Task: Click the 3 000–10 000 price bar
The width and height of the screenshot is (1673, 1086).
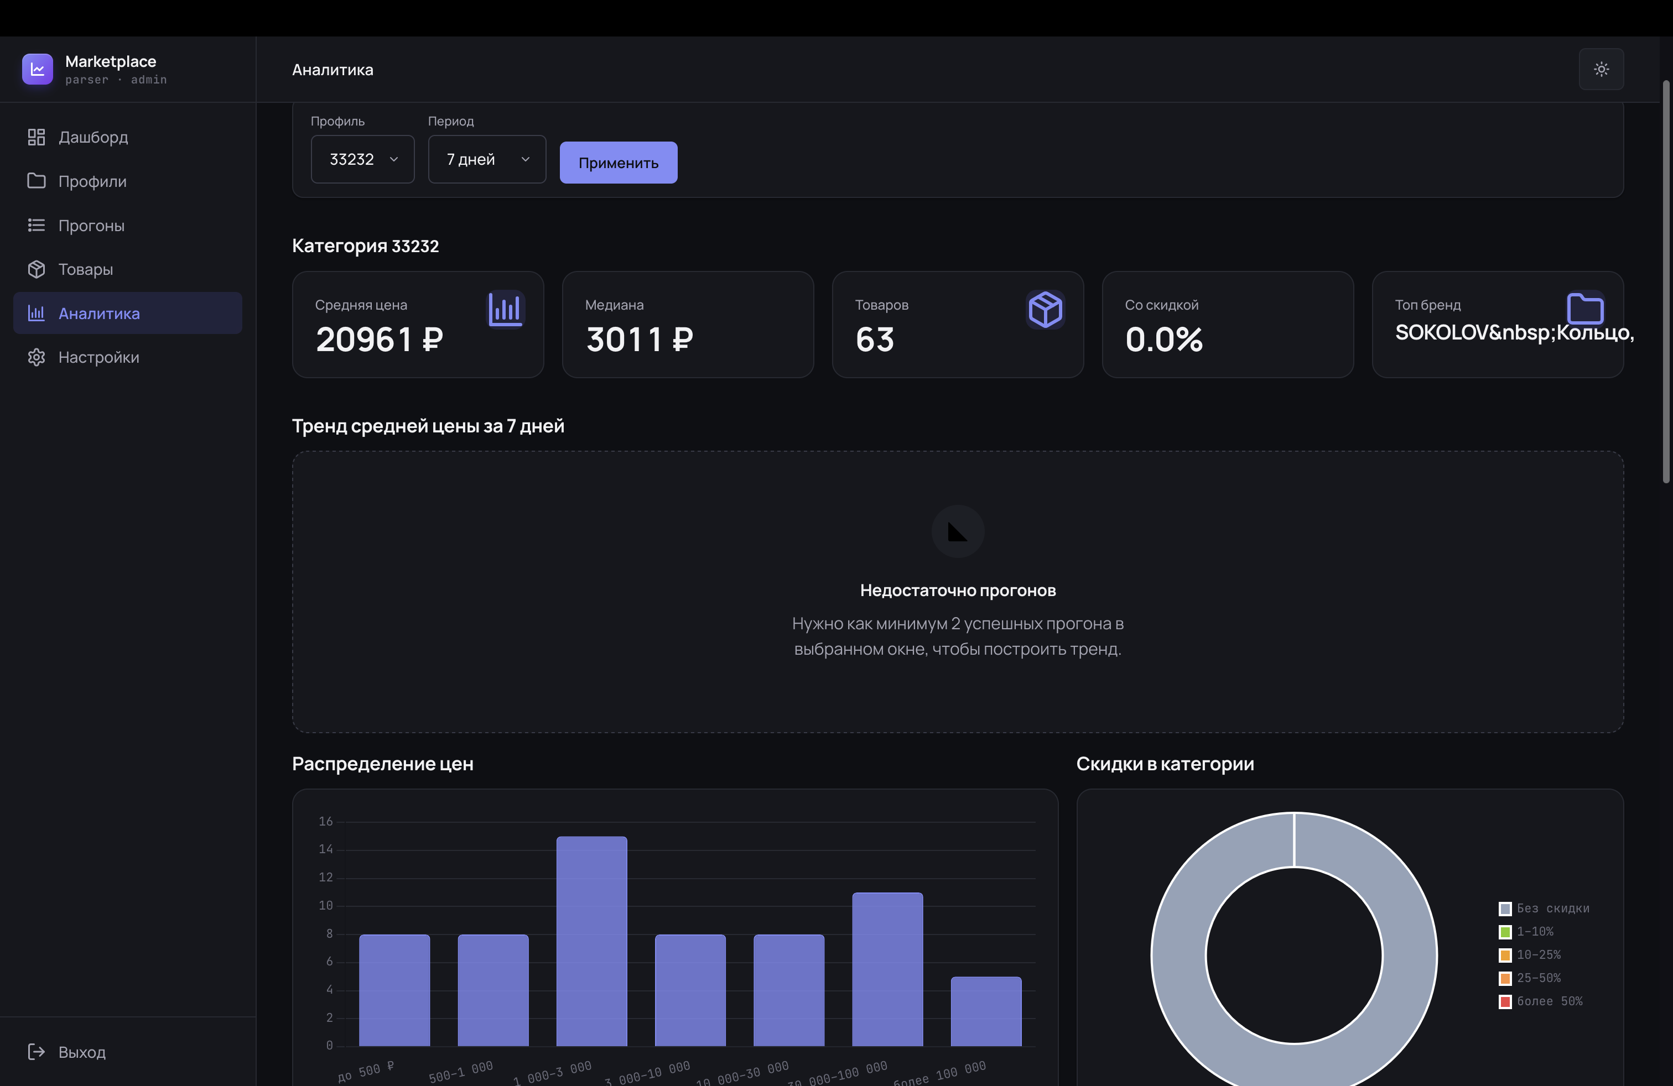Action: (x=690, y=990)
